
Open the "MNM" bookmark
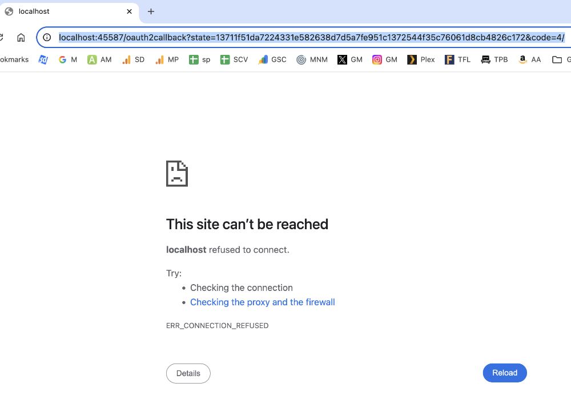click(x=312, y=59)
